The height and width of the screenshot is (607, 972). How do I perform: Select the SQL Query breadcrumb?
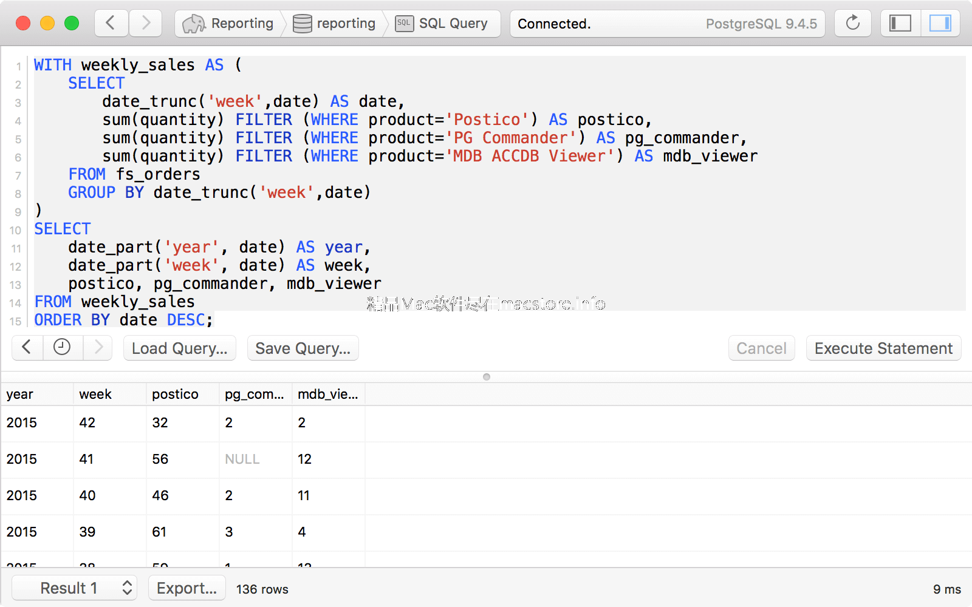pyautogui.click(x=442, y=24)
